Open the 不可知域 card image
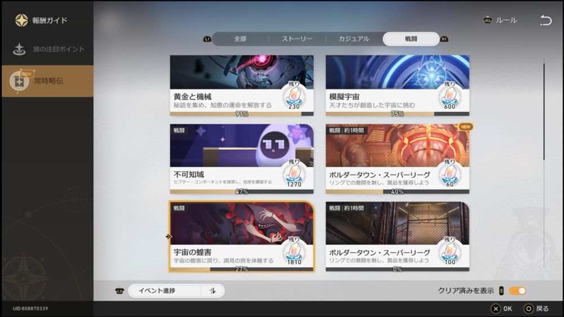The width and height of the screenshot is (564, 317). point(241,145)
